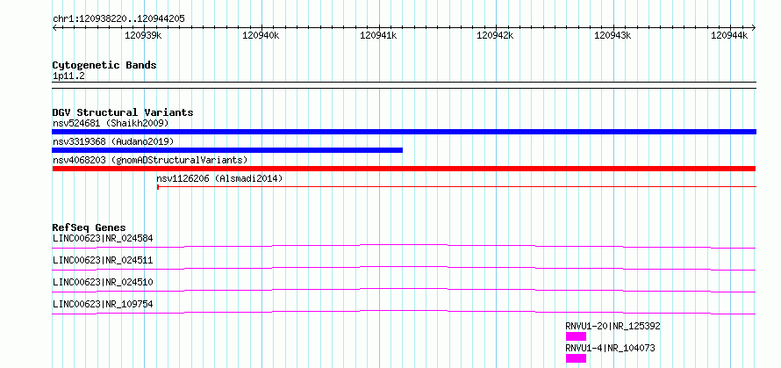Open the nsv524681 (Shaikh2009) variant label
This screenshot has height=368, width=781.
[x=111, y=123]
